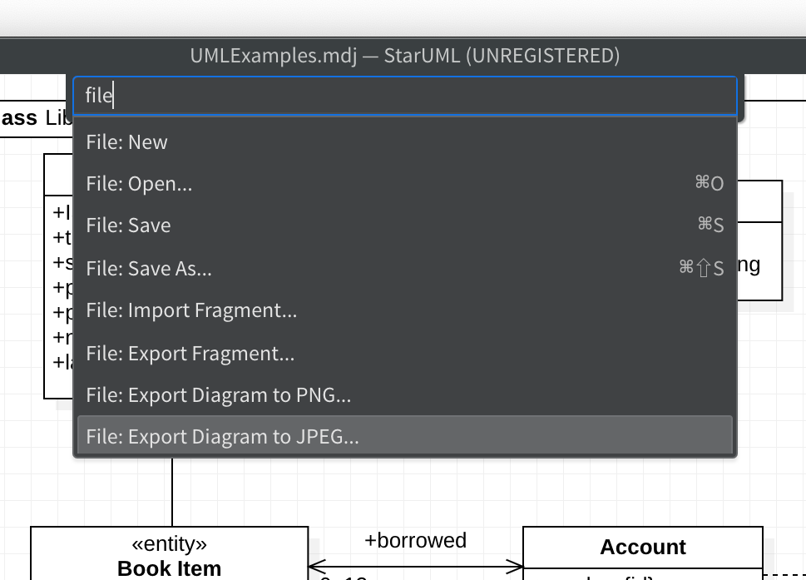The width and height of the screenshot is (806, 580).
Task: Click the diagram frame label in top-left corner
Action: coord(33,117)
